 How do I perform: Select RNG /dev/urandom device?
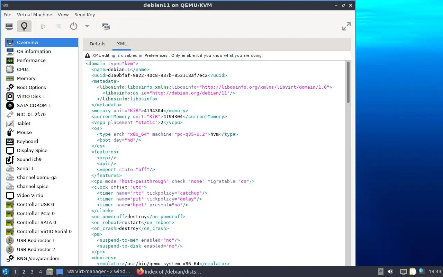click(42, 258)
